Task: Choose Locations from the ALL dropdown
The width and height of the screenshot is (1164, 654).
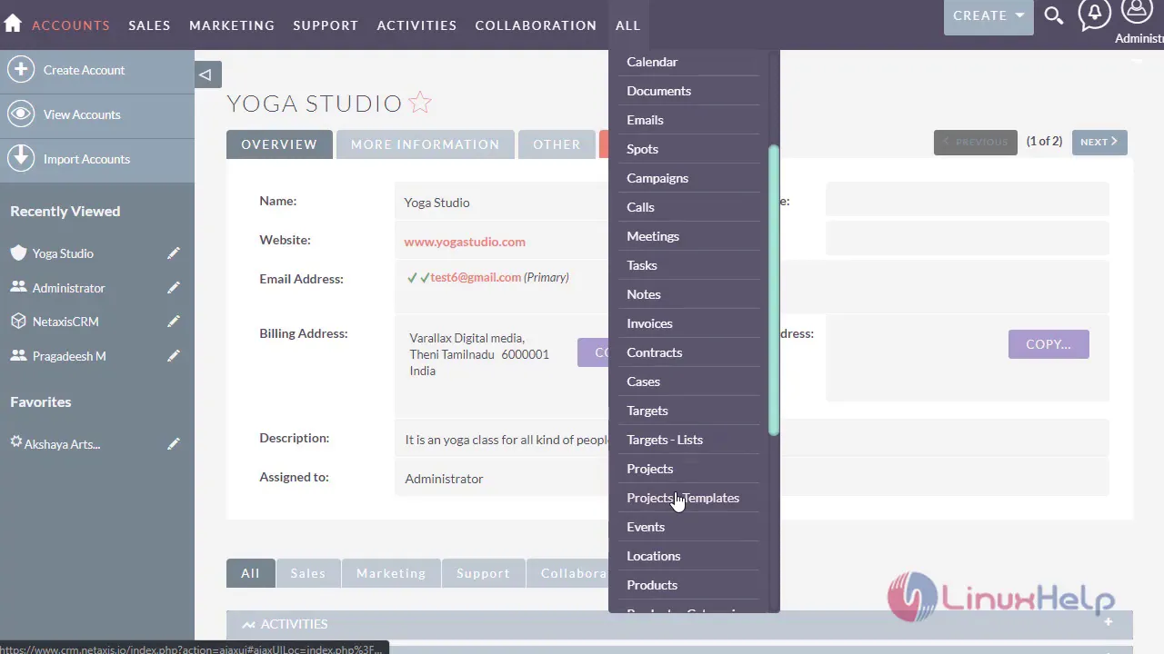Action: (653, 556)
